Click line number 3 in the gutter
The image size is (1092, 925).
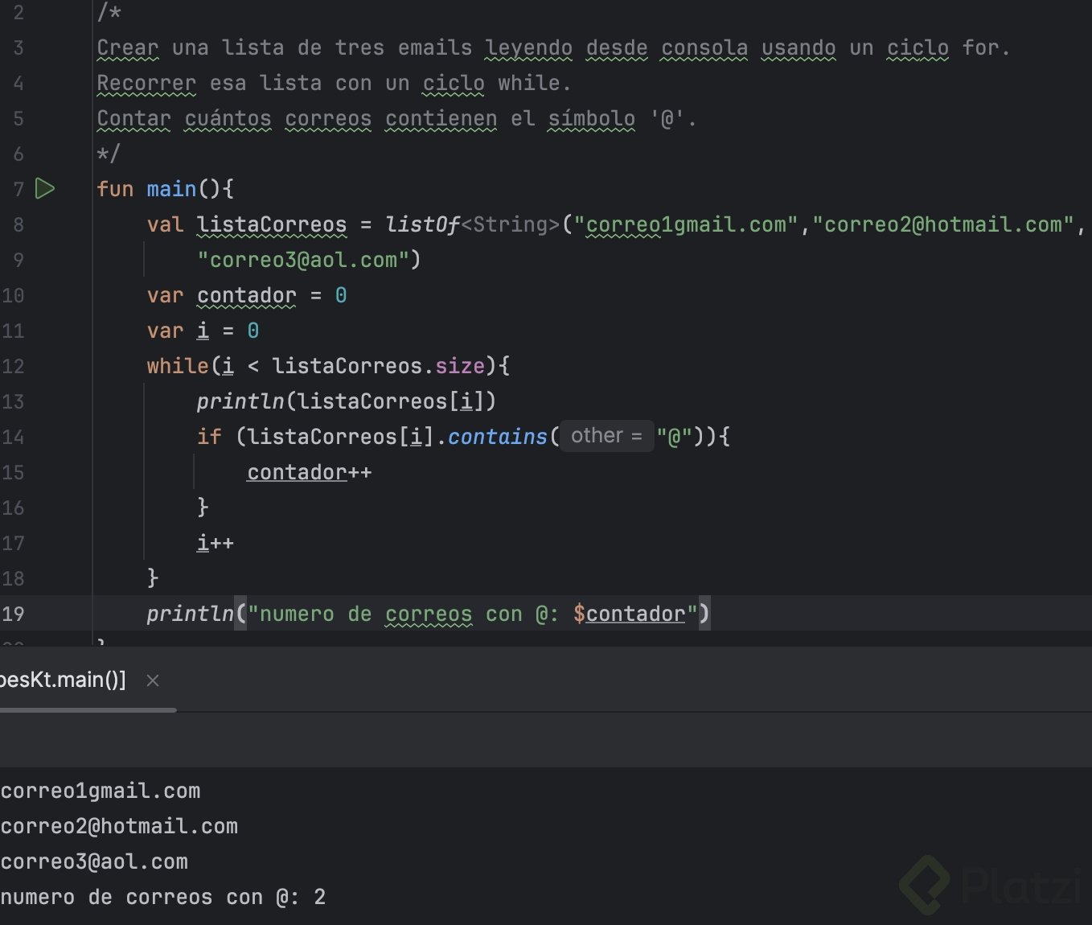click(18, 47)
